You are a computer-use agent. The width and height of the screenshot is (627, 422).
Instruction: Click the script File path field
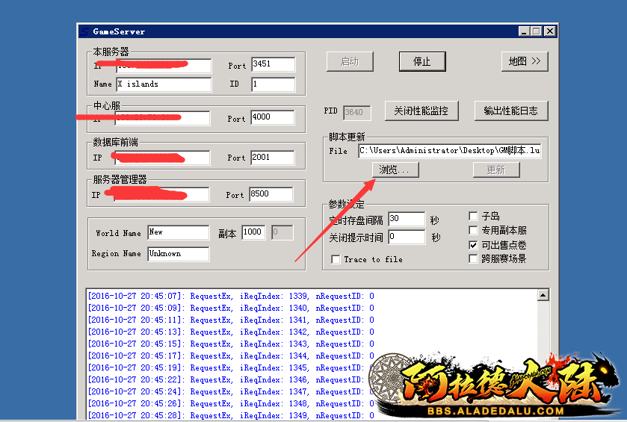click(449, 151)
